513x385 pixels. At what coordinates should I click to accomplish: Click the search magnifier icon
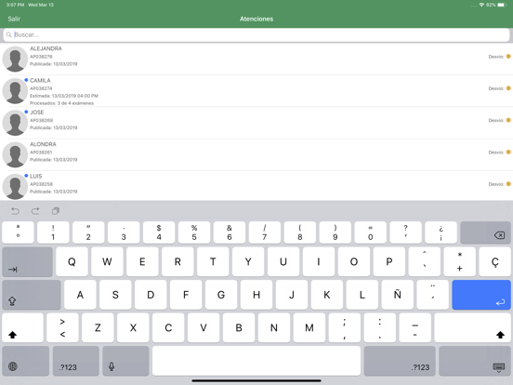pos(9,34)
